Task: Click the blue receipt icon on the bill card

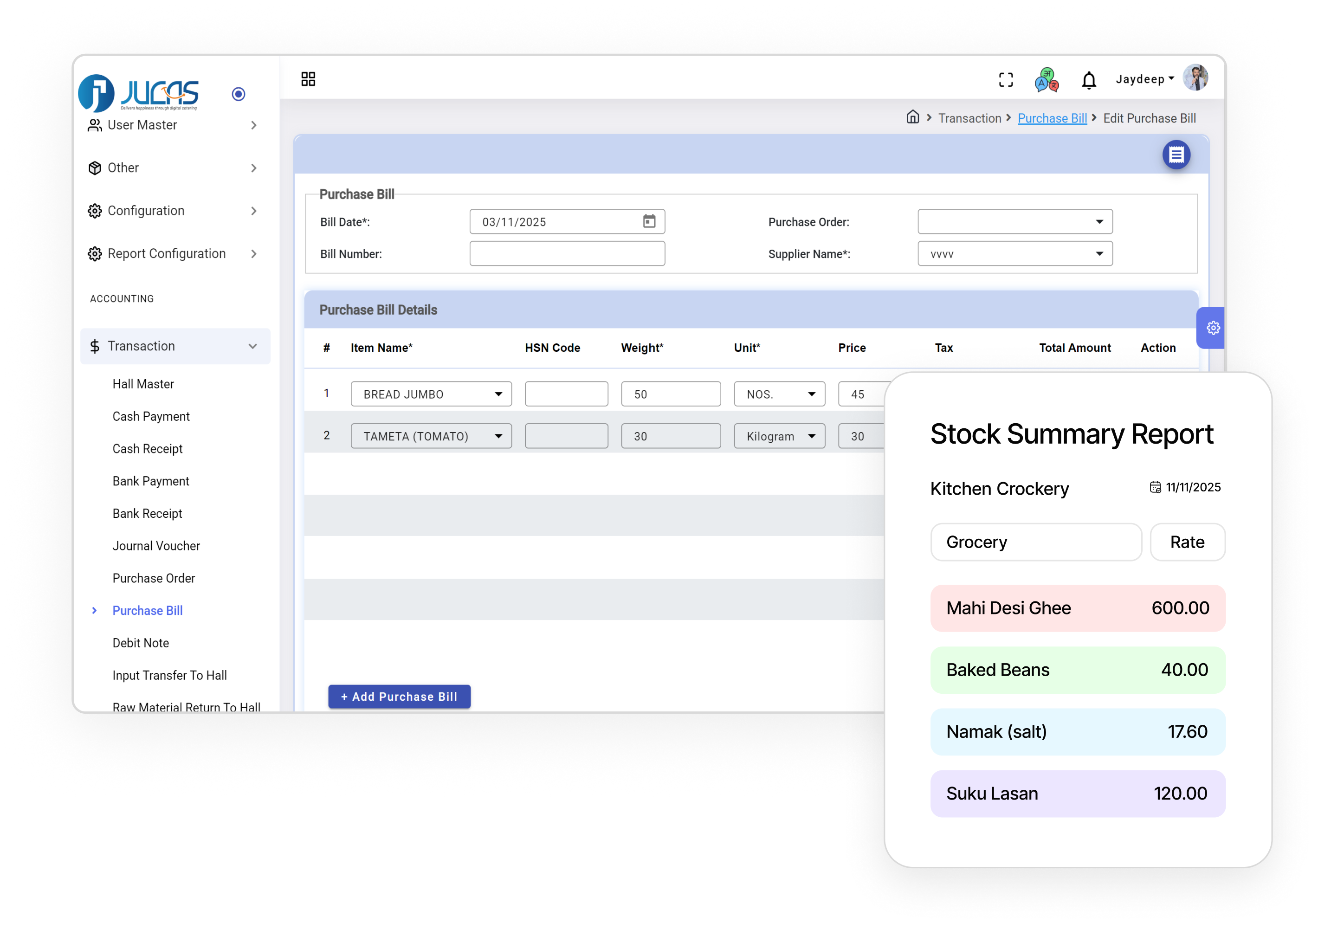Action: [x=1176, y=155]
